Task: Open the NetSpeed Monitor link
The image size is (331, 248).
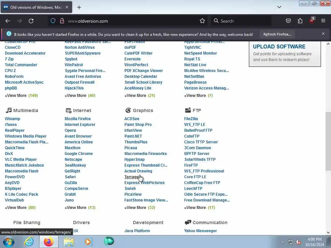Action: pos(200,53)
